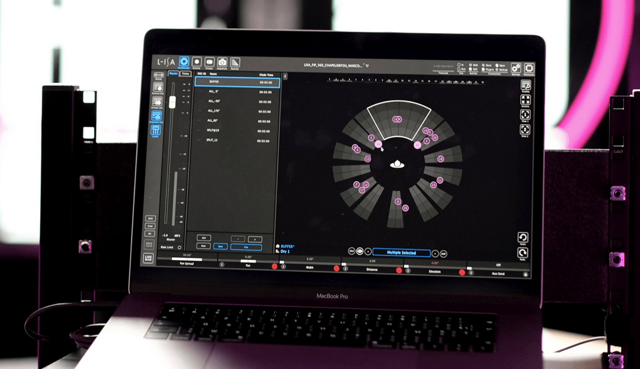Go to next snapshot arrow button
Viewport: 640px width, 369px height.
point(255,239)
